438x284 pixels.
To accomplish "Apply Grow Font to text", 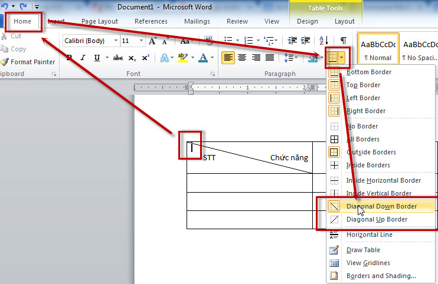I will point(153,41).
